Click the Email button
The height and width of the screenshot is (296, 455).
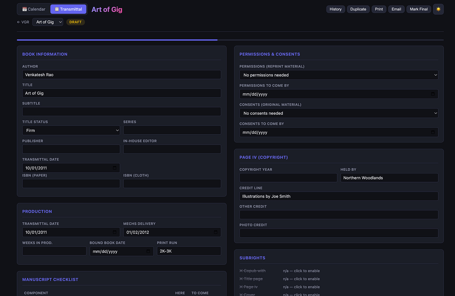(396, 9)
